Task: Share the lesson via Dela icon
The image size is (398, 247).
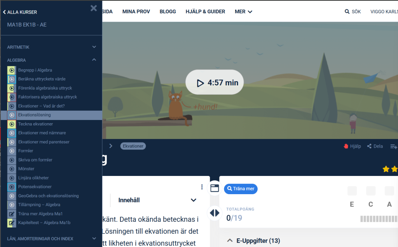Action: (x=370, y=146)
